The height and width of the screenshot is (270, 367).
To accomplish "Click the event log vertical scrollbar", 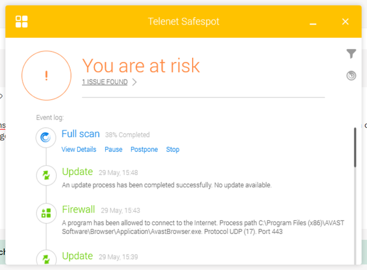I will (355, 147).
